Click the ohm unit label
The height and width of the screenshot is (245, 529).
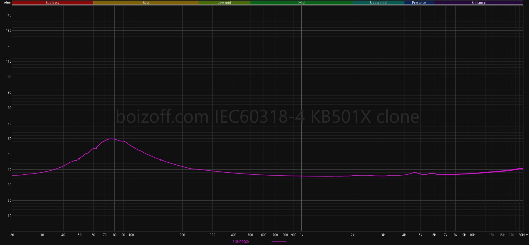[x=7, y=2]
